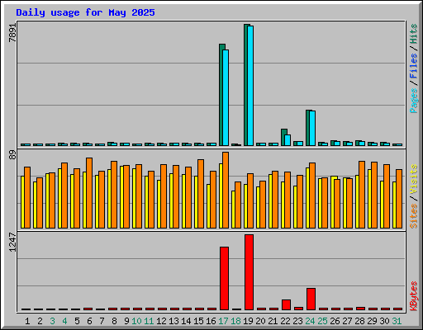Click day label 30 on the x-axis
The image size is (423, 330).
click(384, 321)
